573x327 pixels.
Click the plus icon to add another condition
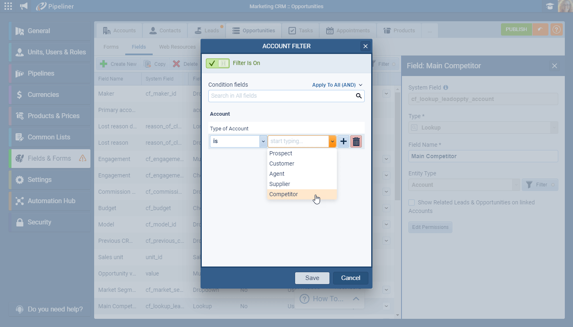click(x=343, y=141)
